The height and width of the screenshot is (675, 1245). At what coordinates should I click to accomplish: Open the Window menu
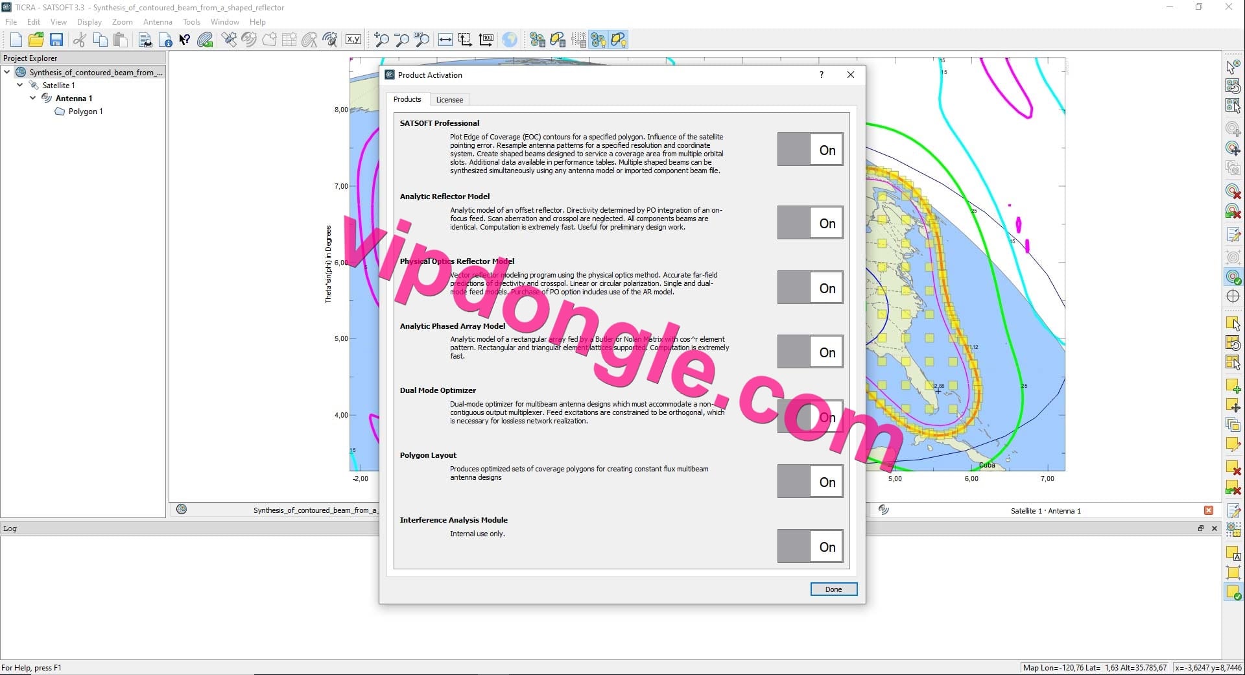(x=225, y=21)
